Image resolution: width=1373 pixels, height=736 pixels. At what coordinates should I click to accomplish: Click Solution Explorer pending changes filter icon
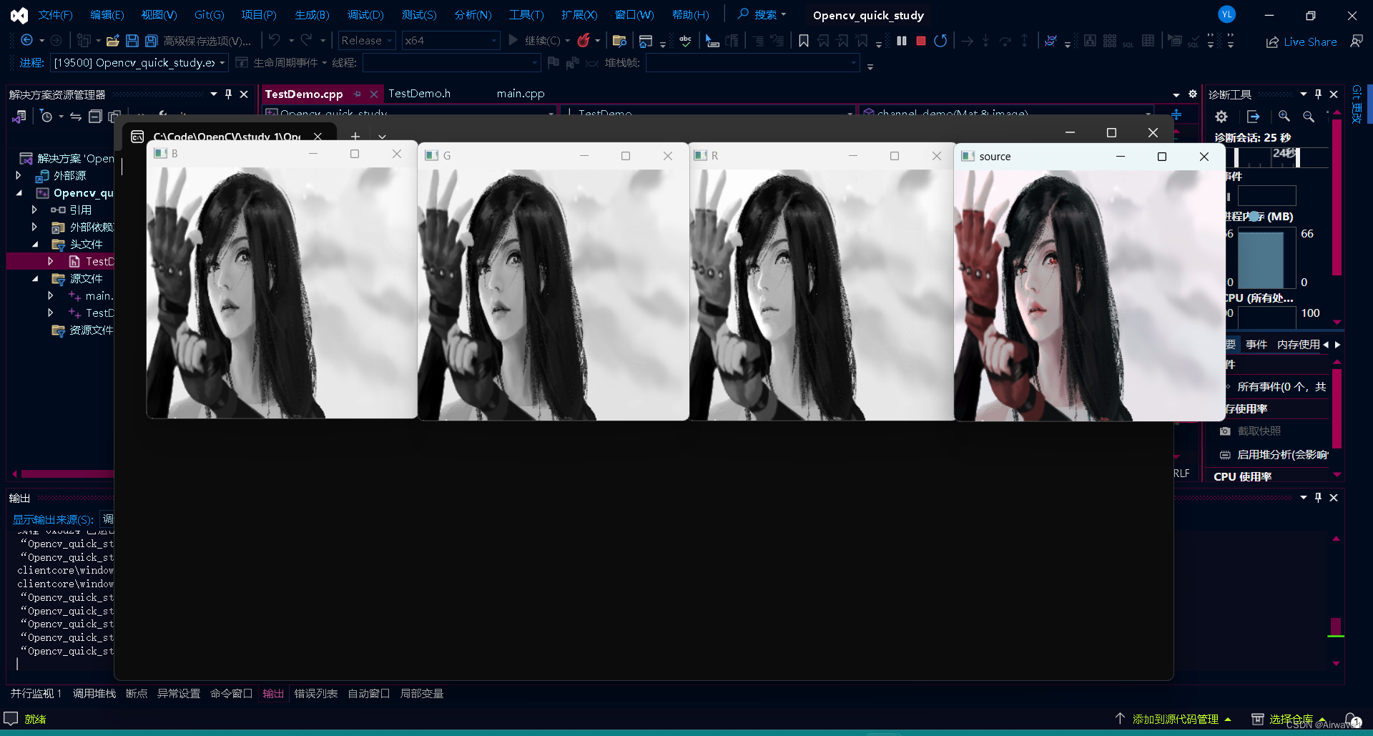[47, 116]
